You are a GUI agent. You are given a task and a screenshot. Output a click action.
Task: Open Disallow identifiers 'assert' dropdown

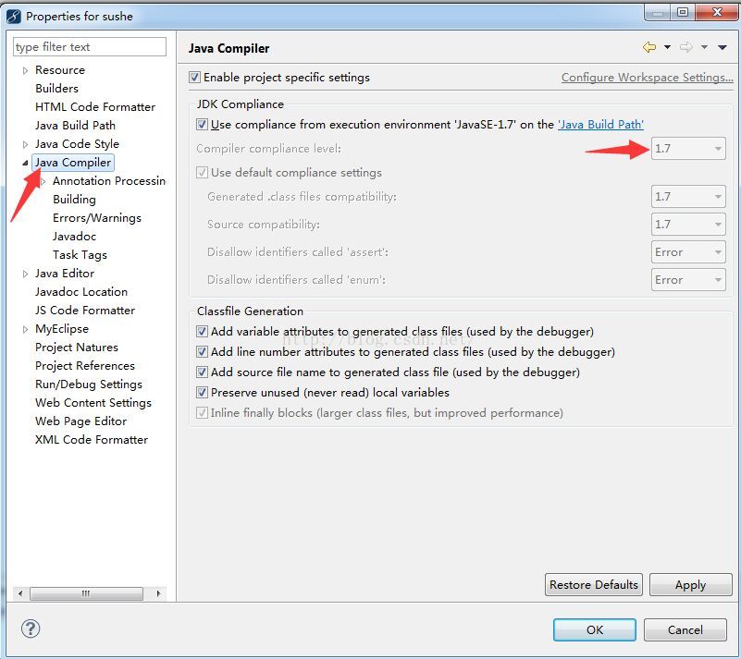pos(688,252)
